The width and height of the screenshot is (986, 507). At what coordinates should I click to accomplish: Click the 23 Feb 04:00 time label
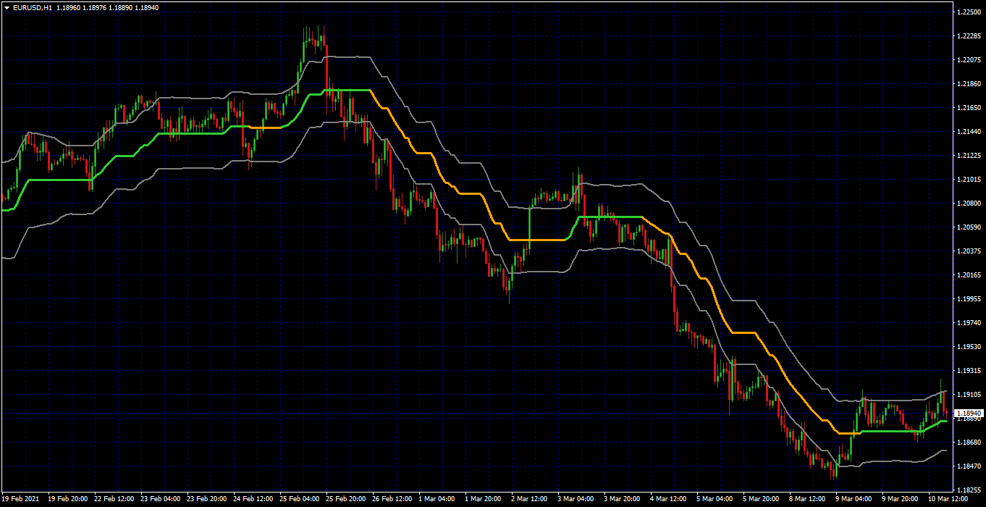coord(160,499)
